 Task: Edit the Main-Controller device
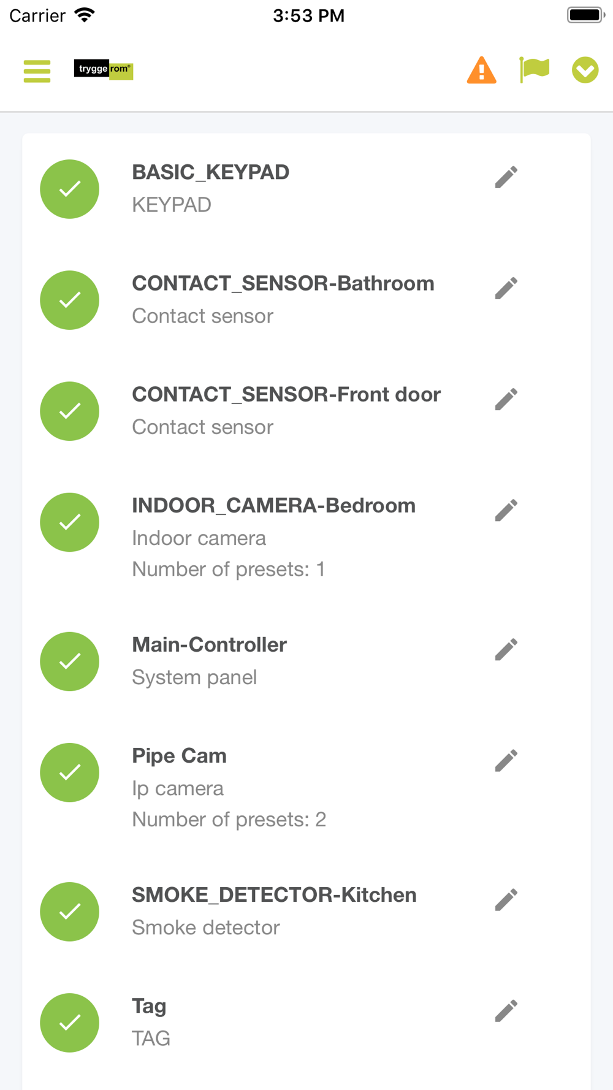coord(506,649)
